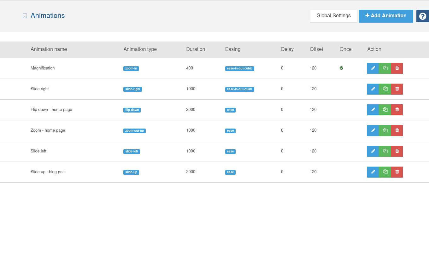The height and width of the screenshot is (259, 429).
Task: Delete the Flip down - home page animation
Action: click(397, 110)
